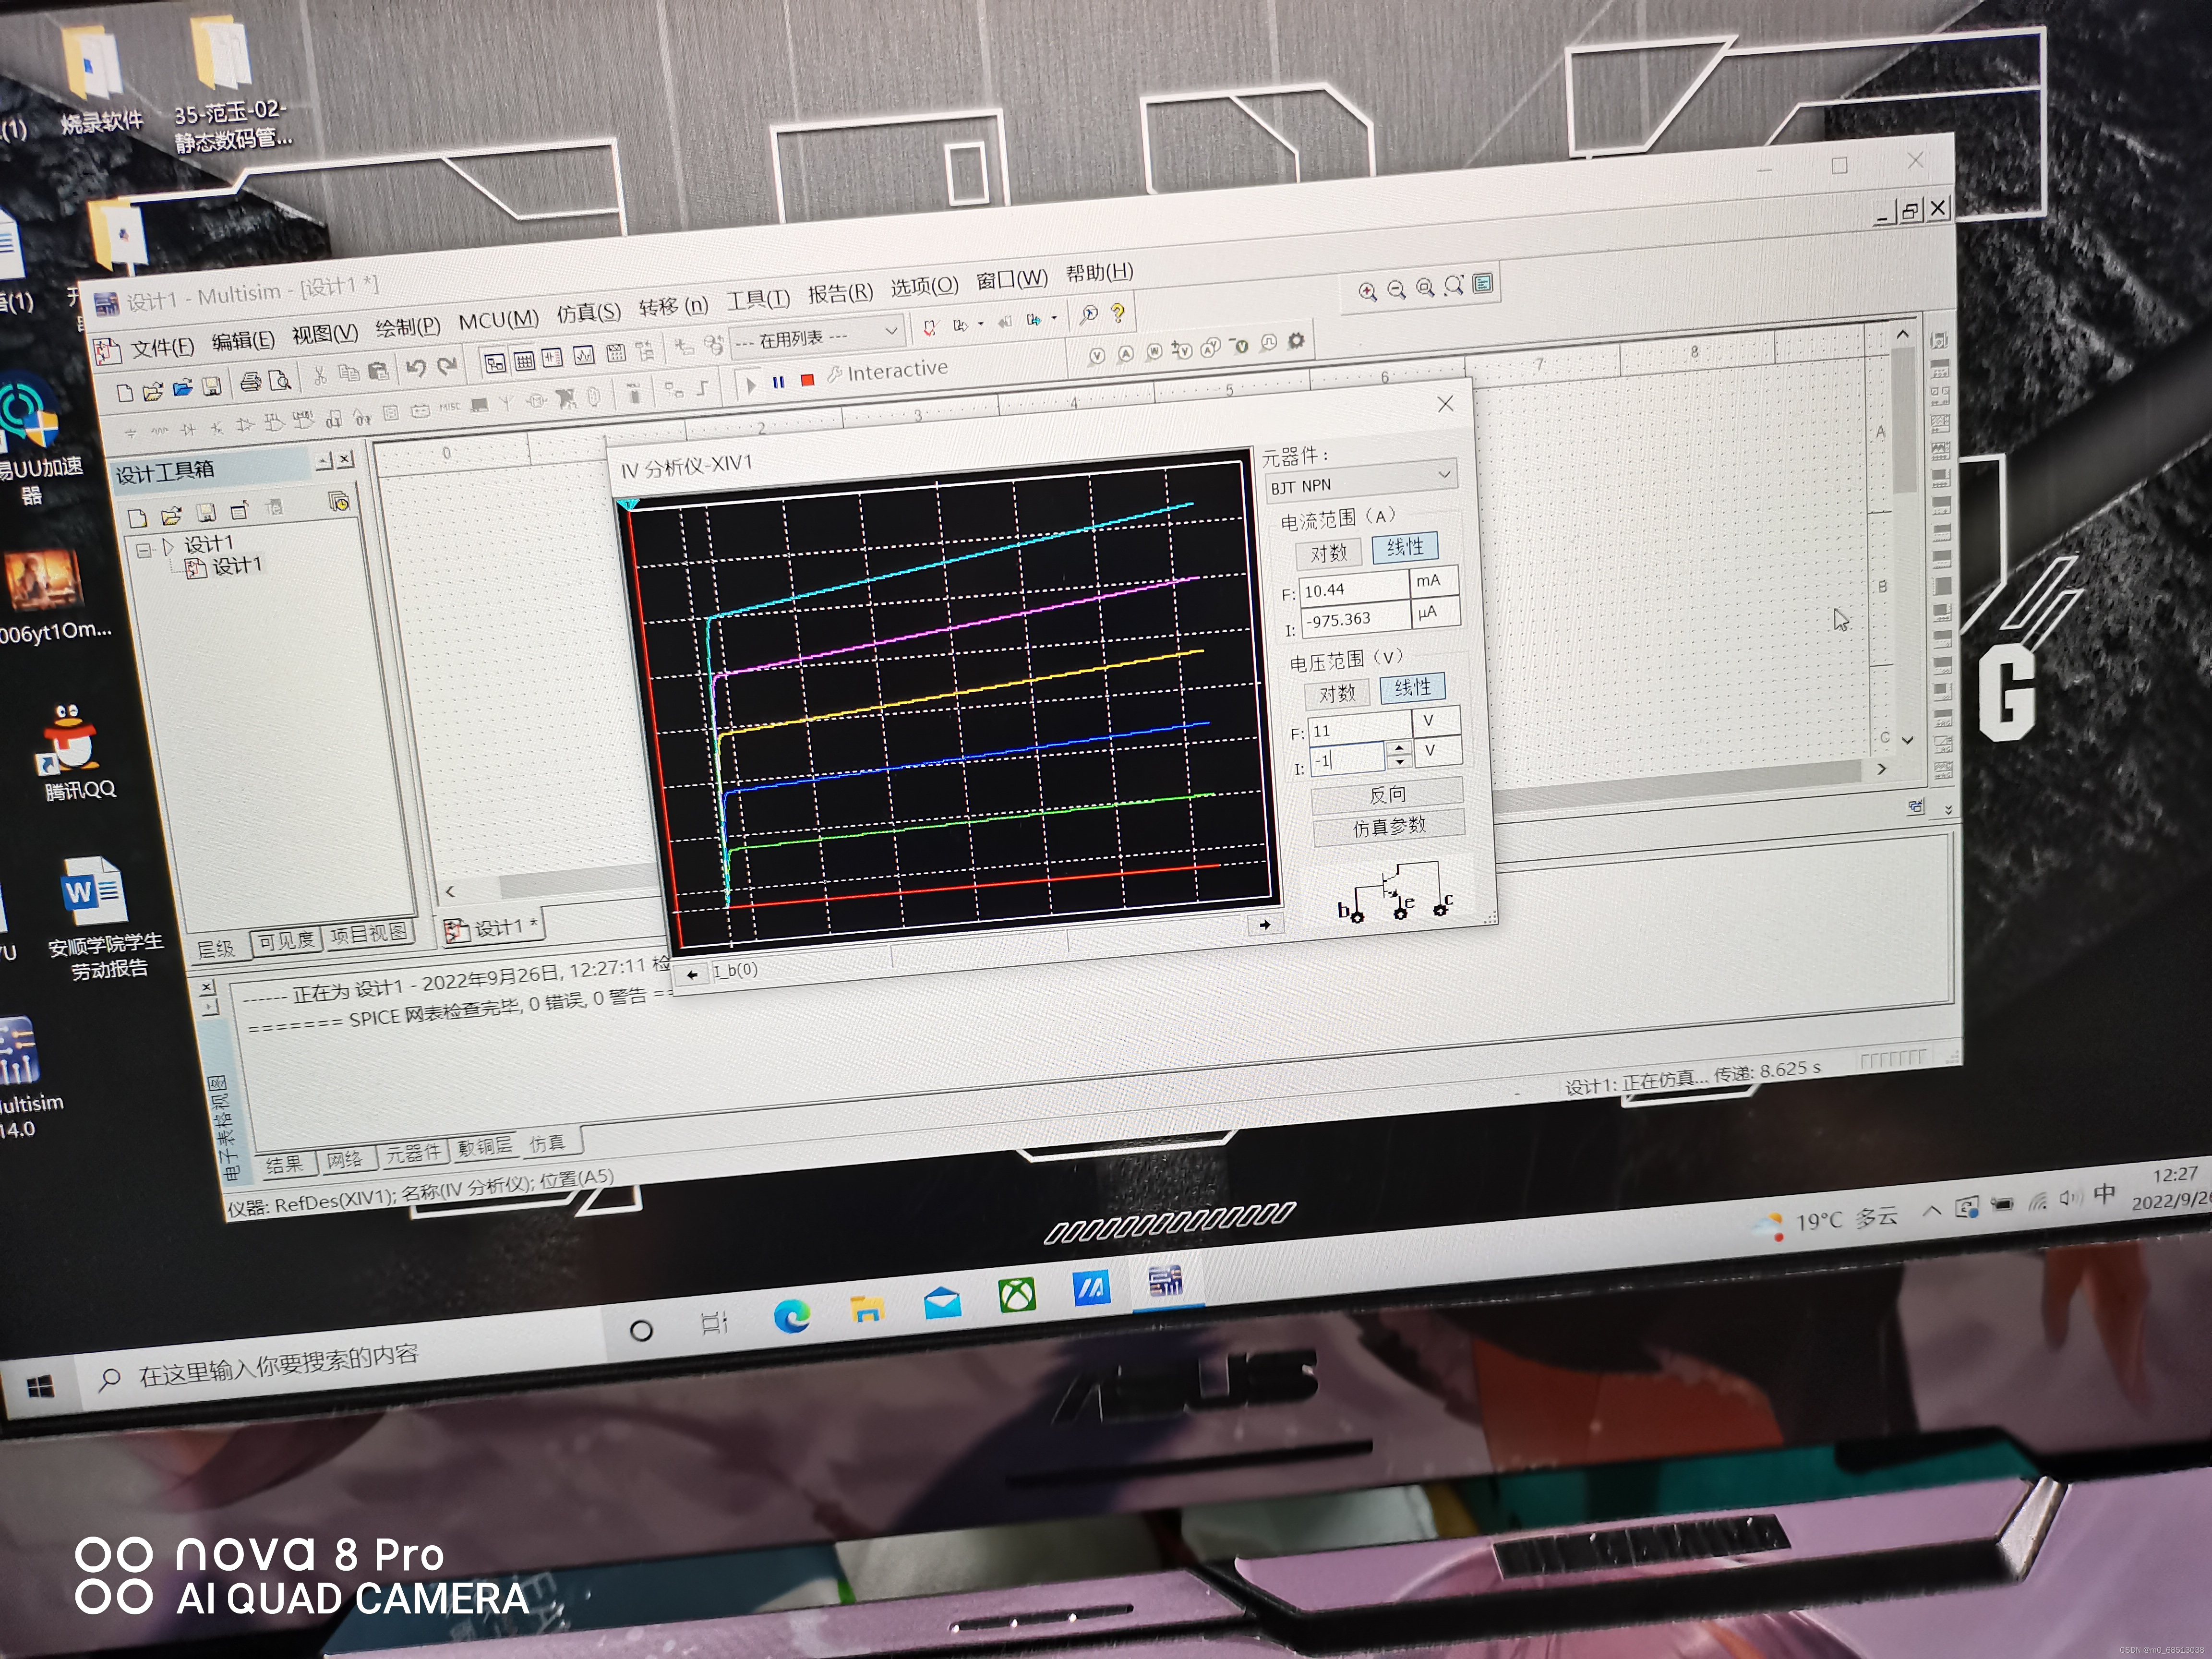
Task: Place a diode from the components toolbar
Action: point(189,430)
